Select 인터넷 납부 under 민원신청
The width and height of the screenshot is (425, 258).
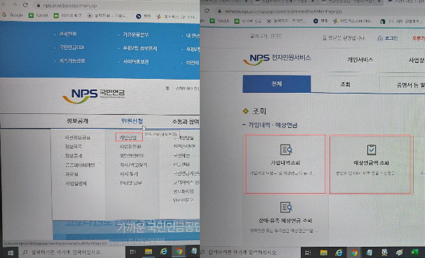tap(131, 183)
